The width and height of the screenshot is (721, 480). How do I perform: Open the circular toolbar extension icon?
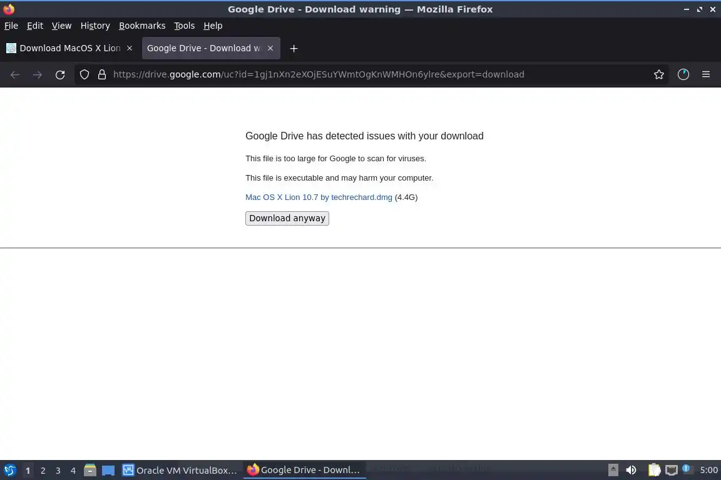(x=683, y=74)
